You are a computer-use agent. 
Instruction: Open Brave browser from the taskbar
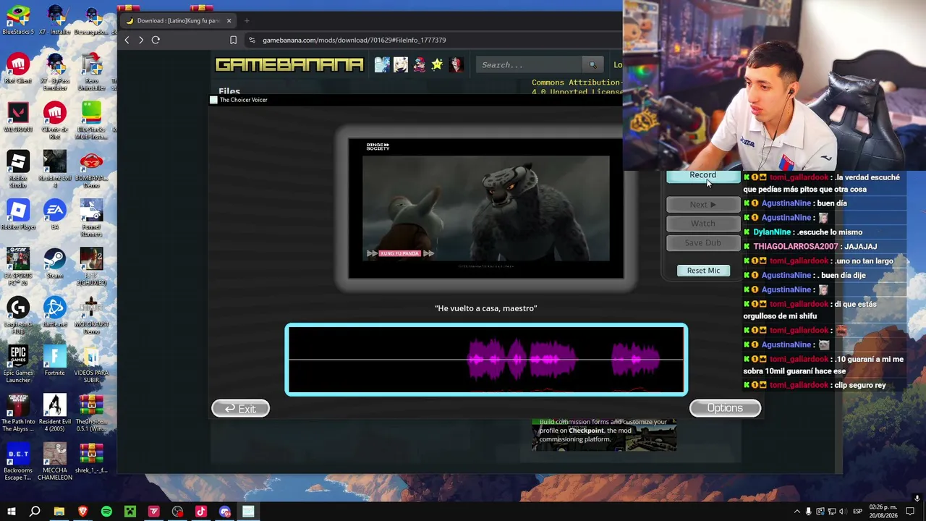(x=82, y=512)
